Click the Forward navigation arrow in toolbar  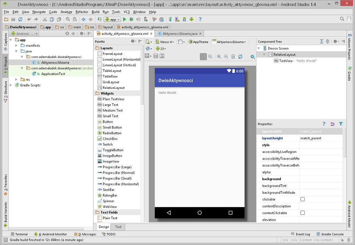[90, 19]
